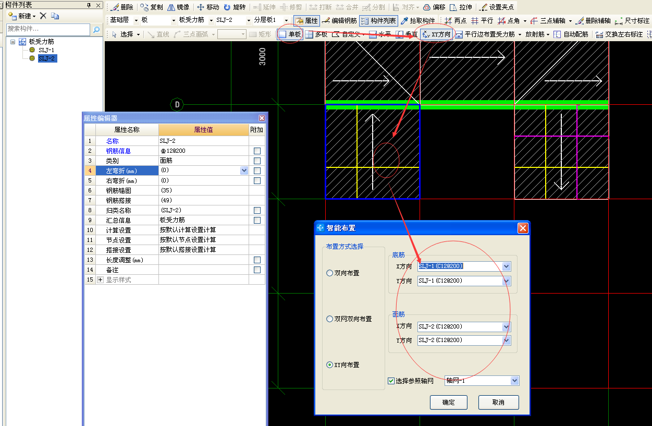Toggle the 构件列表 (Component list) button

click(378, 21)
